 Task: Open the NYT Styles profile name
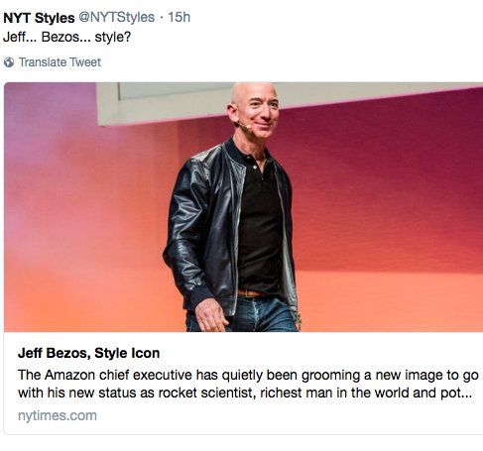point(39,18)
